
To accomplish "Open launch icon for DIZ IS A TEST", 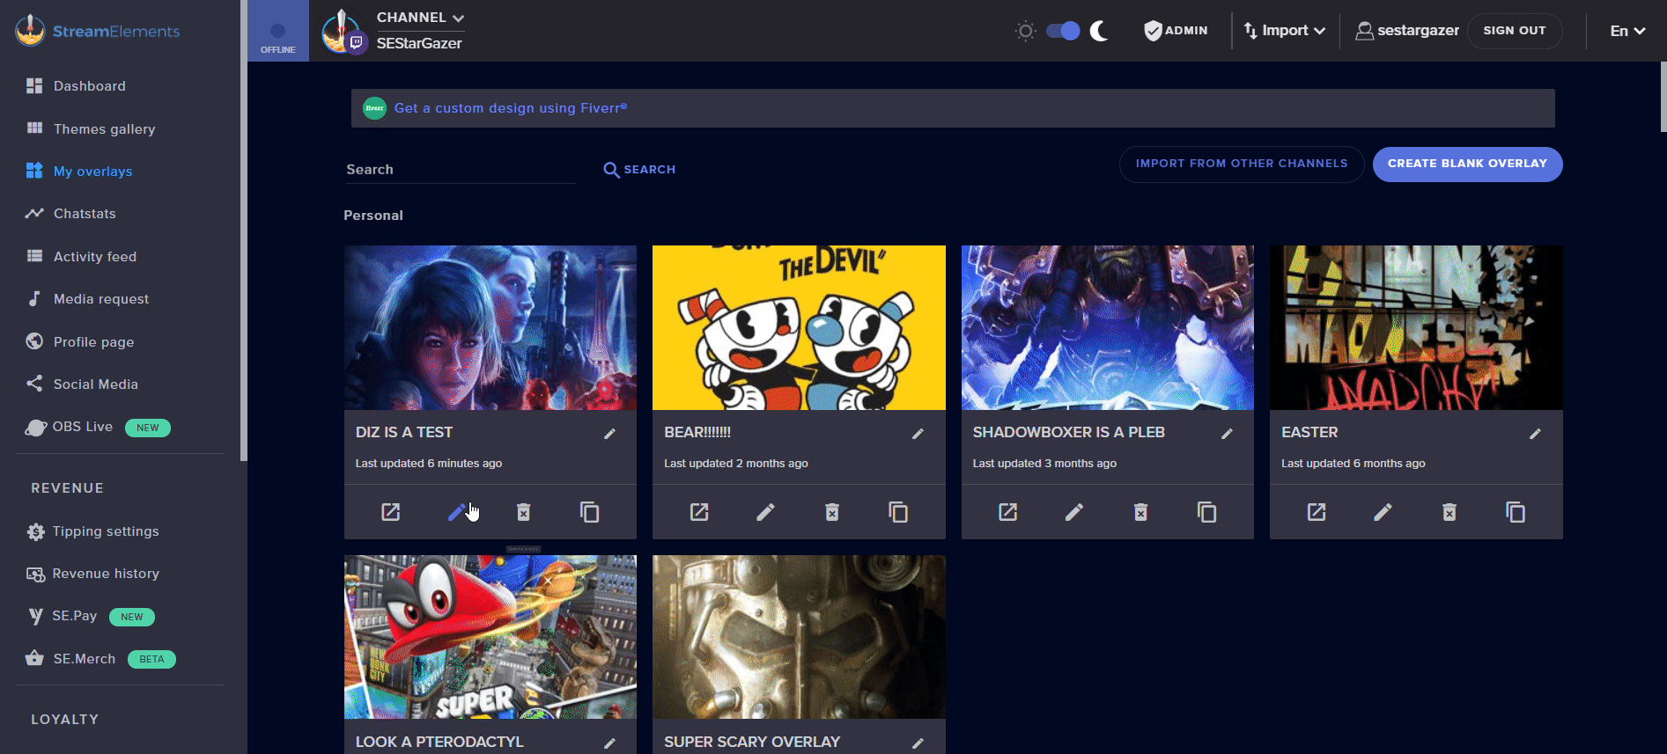I will pyautogui.click(x=391, y=512).
